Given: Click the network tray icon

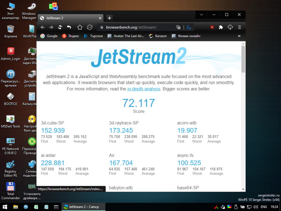Looking at the screenshot, I should pos(249,207).
